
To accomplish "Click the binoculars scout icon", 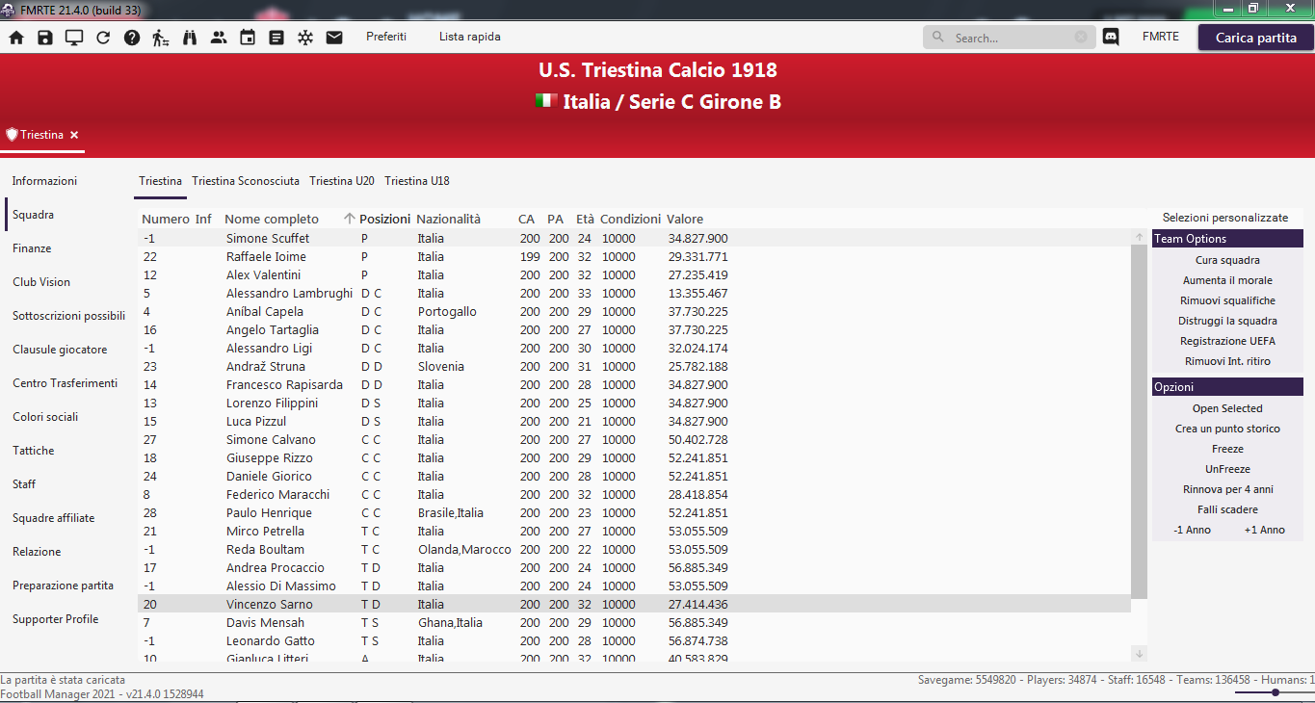I will pos(190,38).
